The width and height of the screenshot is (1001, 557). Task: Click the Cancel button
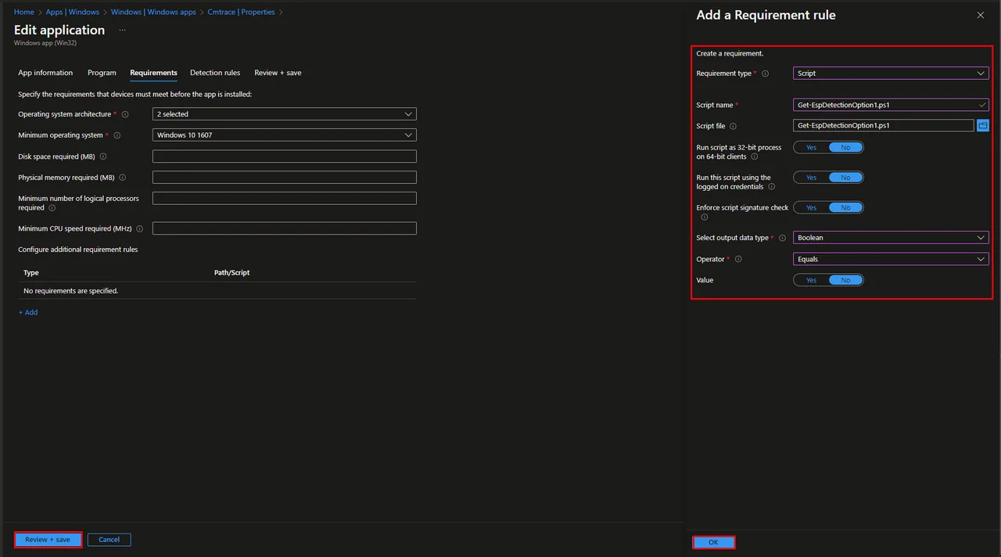click(x=109, y=540)
